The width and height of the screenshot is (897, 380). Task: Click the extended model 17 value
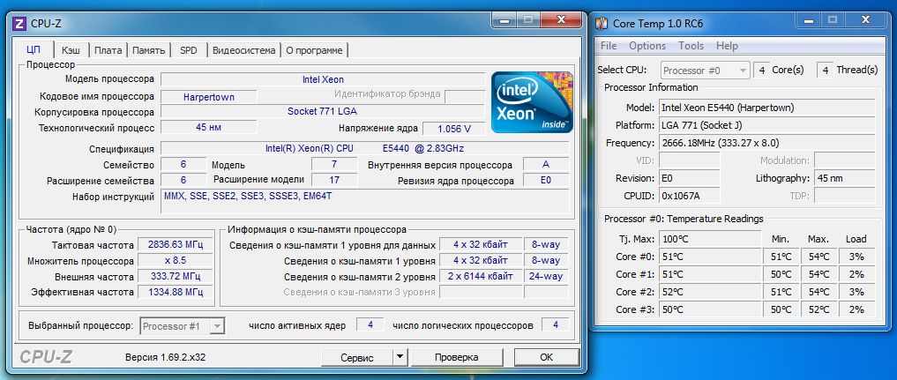pos(334,180)
